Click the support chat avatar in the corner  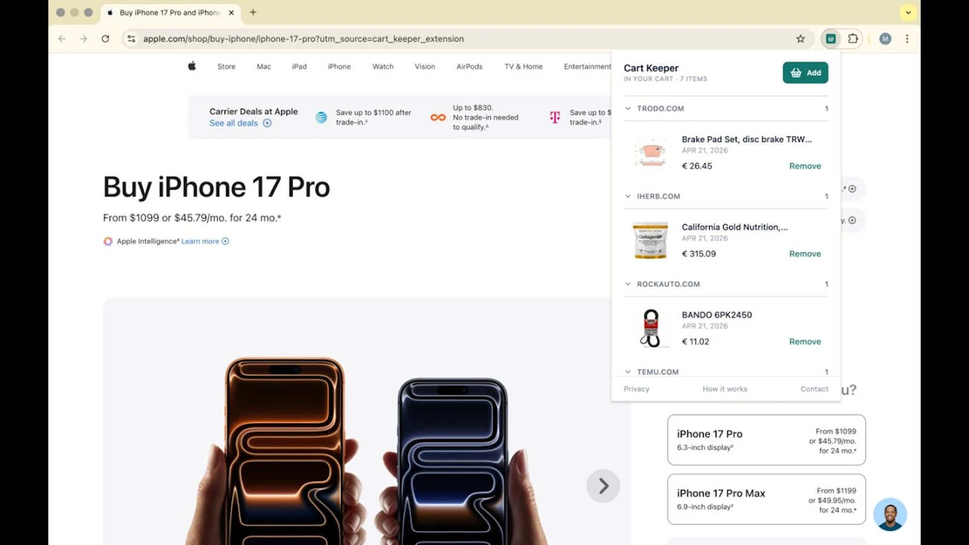point(891,514)
